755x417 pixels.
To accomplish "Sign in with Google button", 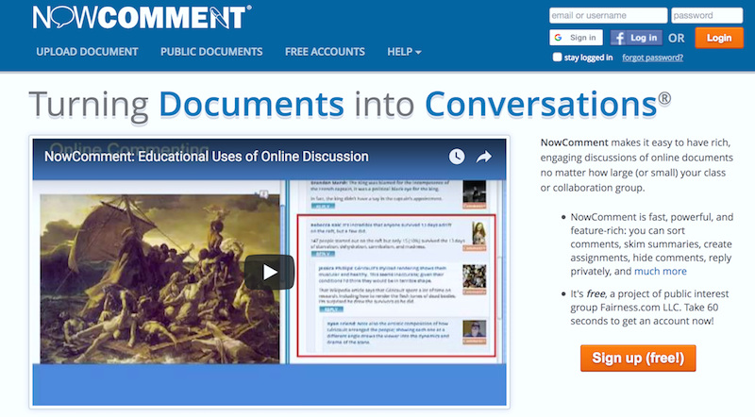I will tap(577, 38).
